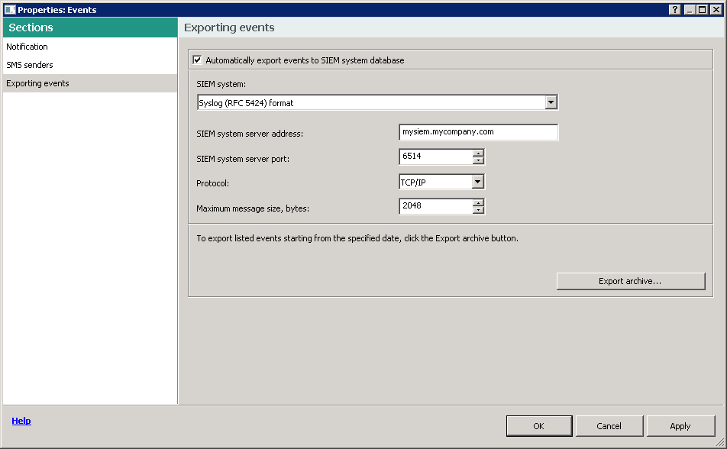Click the maximum message size field showing 2048
Viewport: 727px width, 449px height.
pos(436,206)
